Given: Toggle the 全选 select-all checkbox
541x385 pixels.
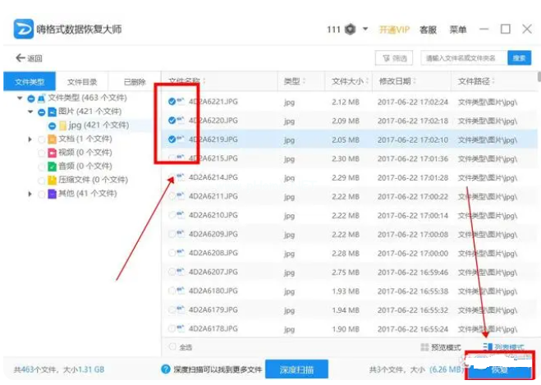Looking at the screenshot, I should [x=172, y=347].
